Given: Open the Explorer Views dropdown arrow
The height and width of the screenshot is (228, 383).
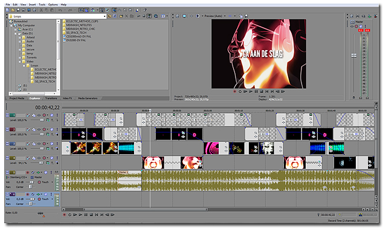Looking at the screenshot, I should [x=167, y=16].
